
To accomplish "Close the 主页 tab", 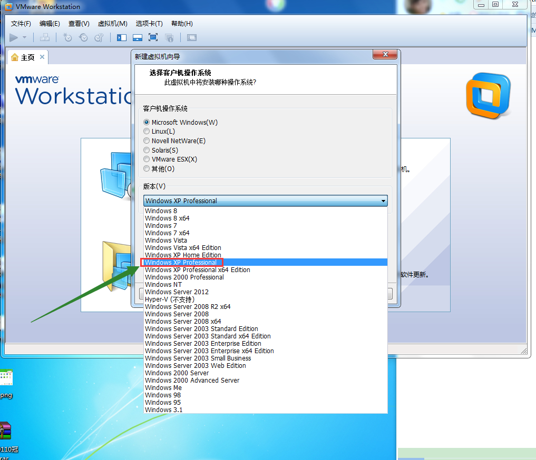I will [x=42, y=57].
